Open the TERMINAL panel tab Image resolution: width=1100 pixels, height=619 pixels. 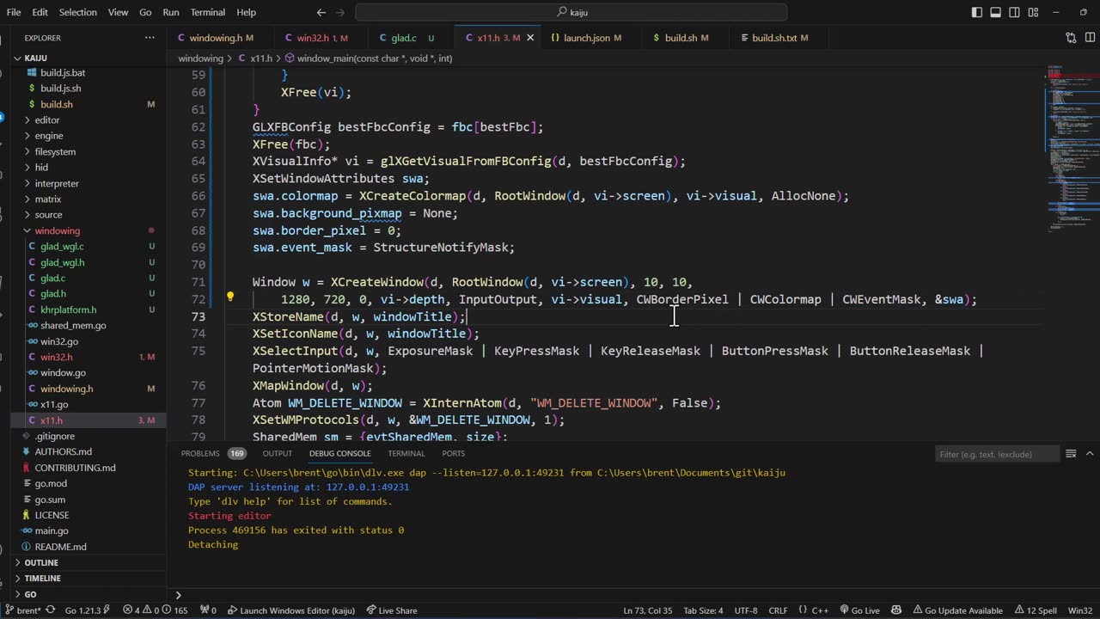406,453
